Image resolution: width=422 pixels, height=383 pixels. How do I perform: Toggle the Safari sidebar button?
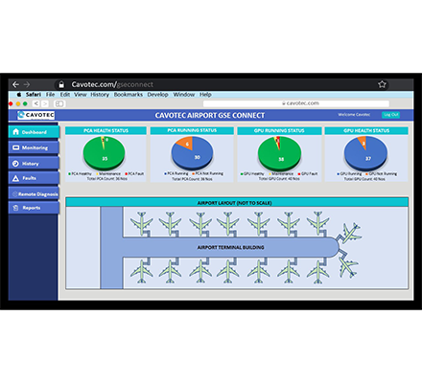(x=59, y=103)
